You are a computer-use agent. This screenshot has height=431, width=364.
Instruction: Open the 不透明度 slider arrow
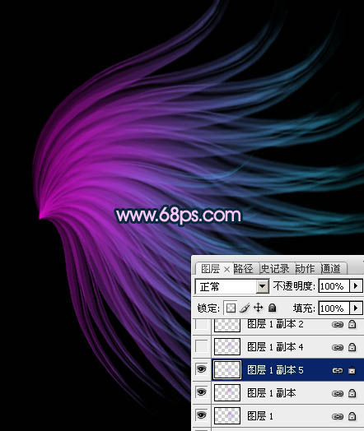pos(356,286)
